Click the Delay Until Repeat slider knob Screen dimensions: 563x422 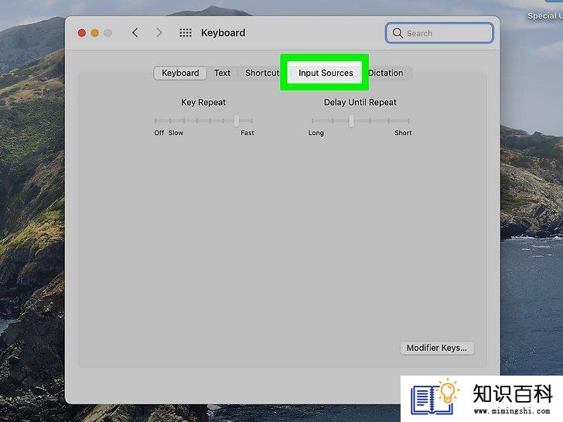point(352,121)
